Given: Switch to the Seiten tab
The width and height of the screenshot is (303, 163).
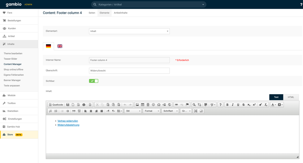Looking at the screenshot, I should tap(92, 13).
